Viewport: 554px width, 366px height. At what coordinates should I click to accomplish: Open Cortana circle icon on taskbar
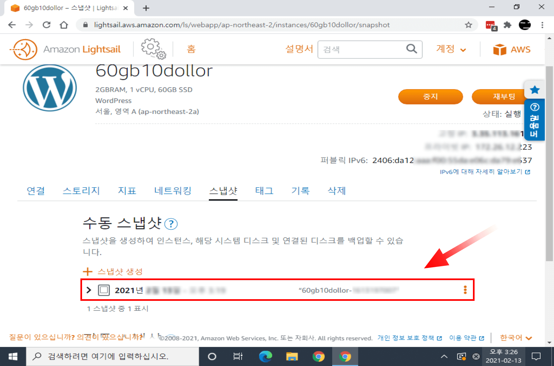point(212,356)
